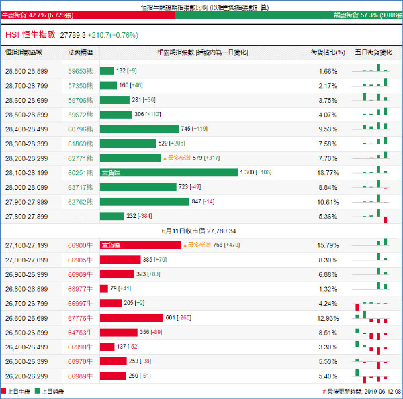Open bear certificate link 62771熊
The image size is (403, 399).
tap(80, 158)
